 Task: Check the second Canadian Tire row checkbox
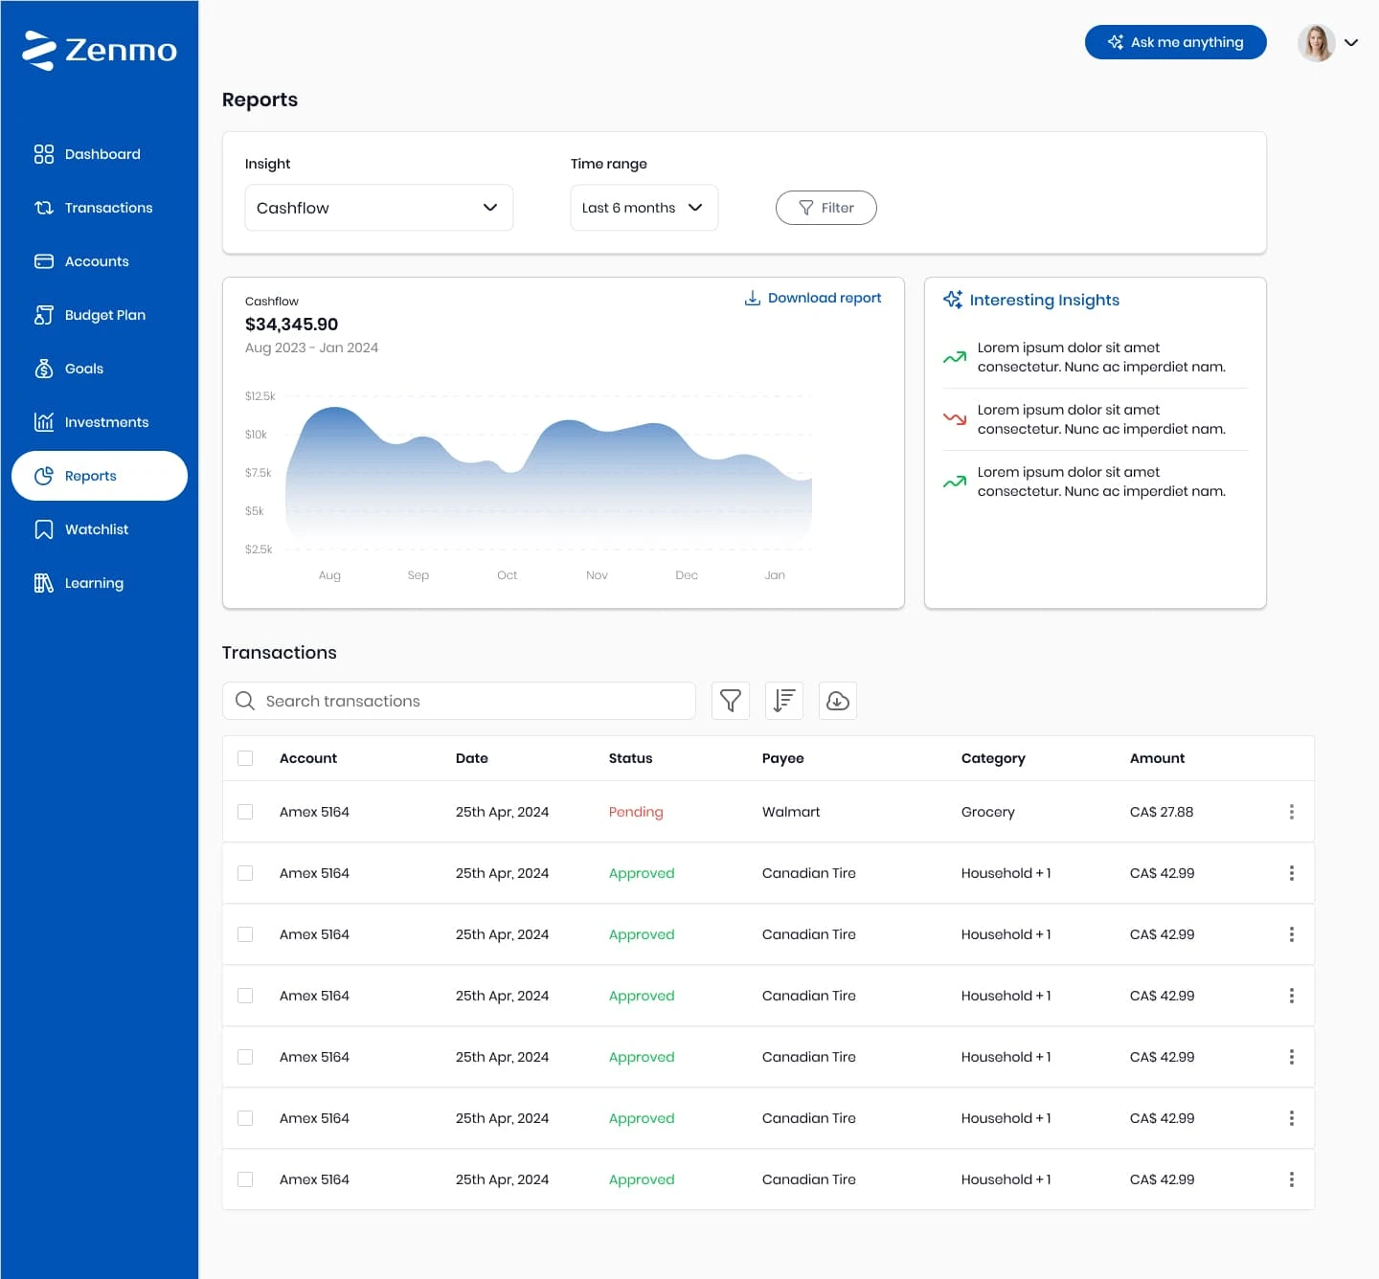245,934
